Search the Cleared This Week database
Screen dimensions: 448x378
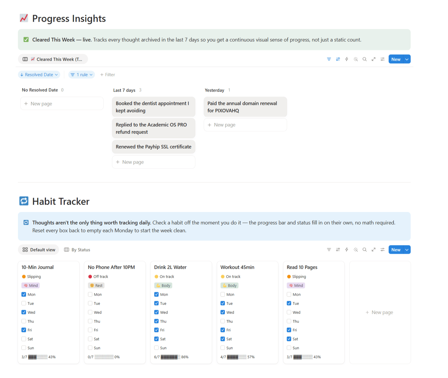click(365, 59)
